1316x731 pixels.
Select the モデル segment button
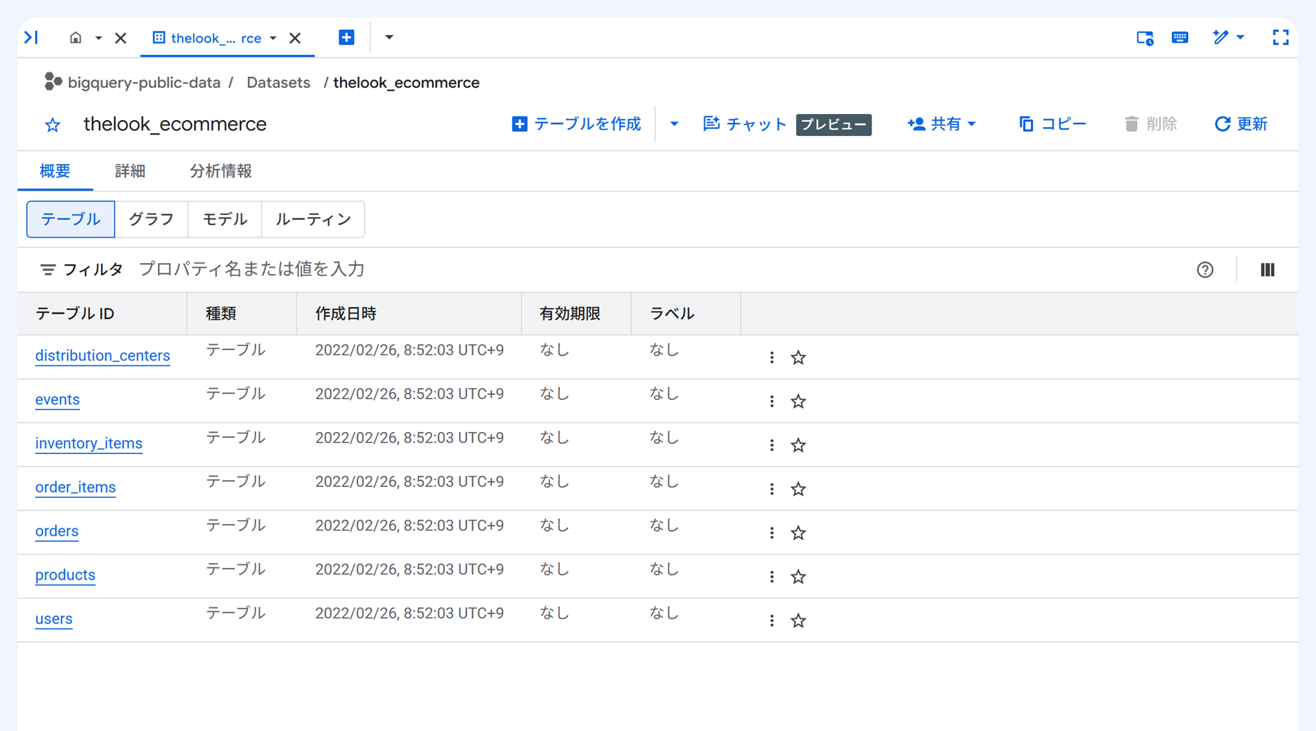225,219
